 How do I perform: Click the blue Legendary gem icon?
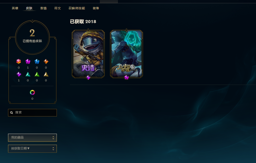click(x=37, y=61)
